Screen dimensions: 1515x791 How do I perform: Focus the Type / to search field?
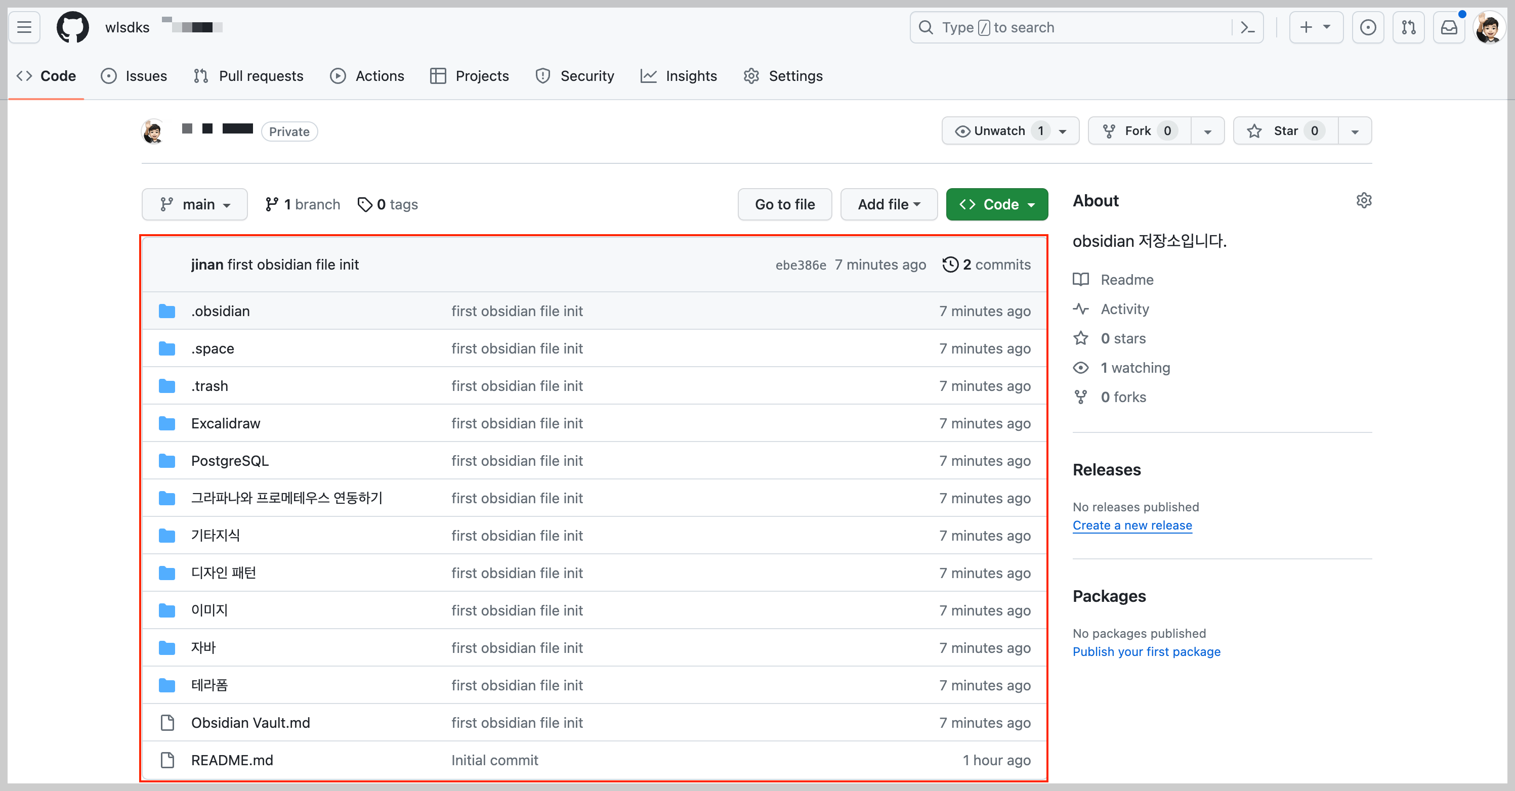pos(1076,27)
